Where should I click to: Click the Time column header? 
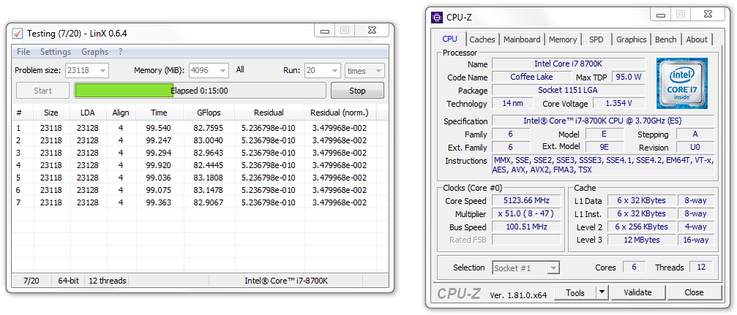click(160, 113)
